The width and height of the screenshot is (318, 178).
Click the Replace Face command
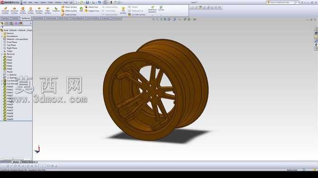[92, 11]
